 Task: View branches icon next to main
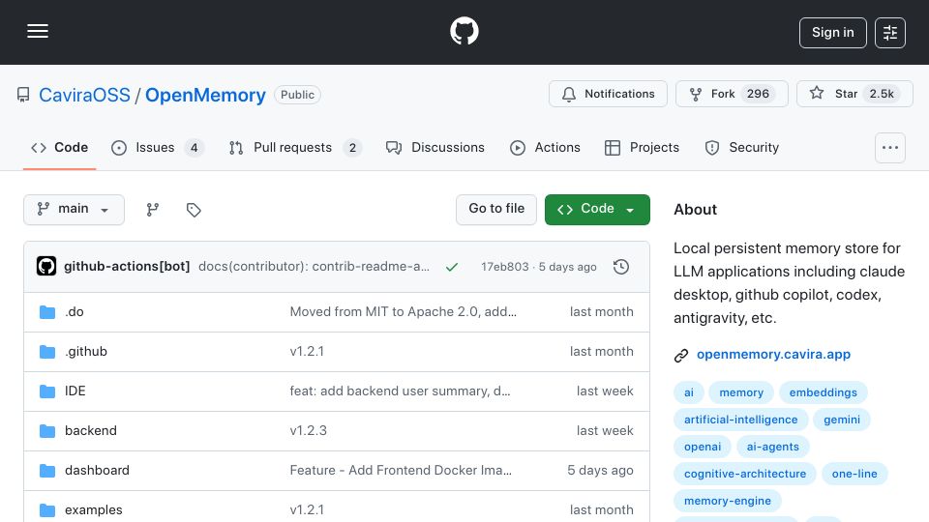[x=153, y=210]
